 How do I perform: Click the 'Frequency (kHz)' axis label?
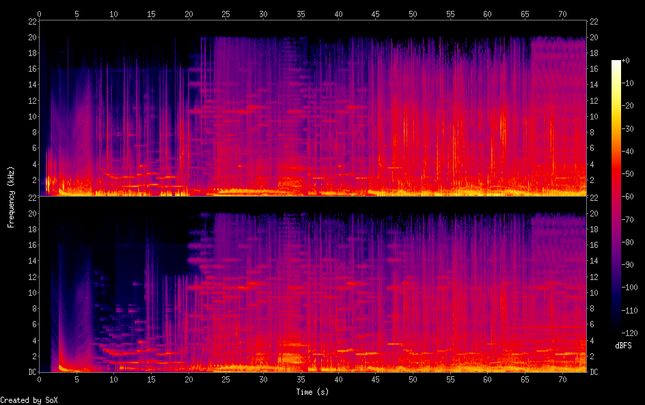click(x=11, y=197)
